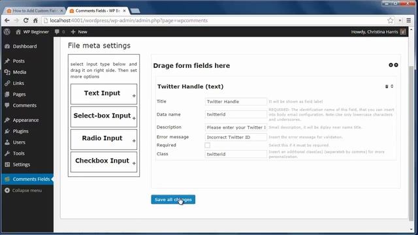Click the scrollbar up arrow
Screen dimensions: 418x235
(411, 29)
